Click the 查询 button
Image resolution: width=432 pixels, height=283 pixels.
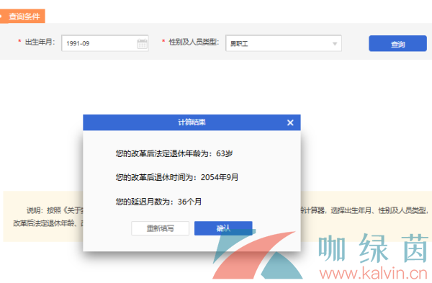(x=397, y=43)
